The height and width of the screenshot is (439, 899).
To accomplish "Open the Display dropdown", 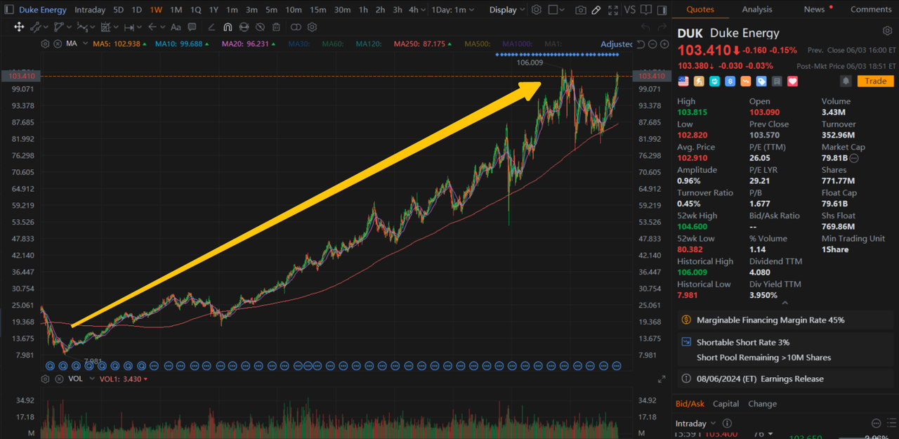I will click(x=507, y=10).
